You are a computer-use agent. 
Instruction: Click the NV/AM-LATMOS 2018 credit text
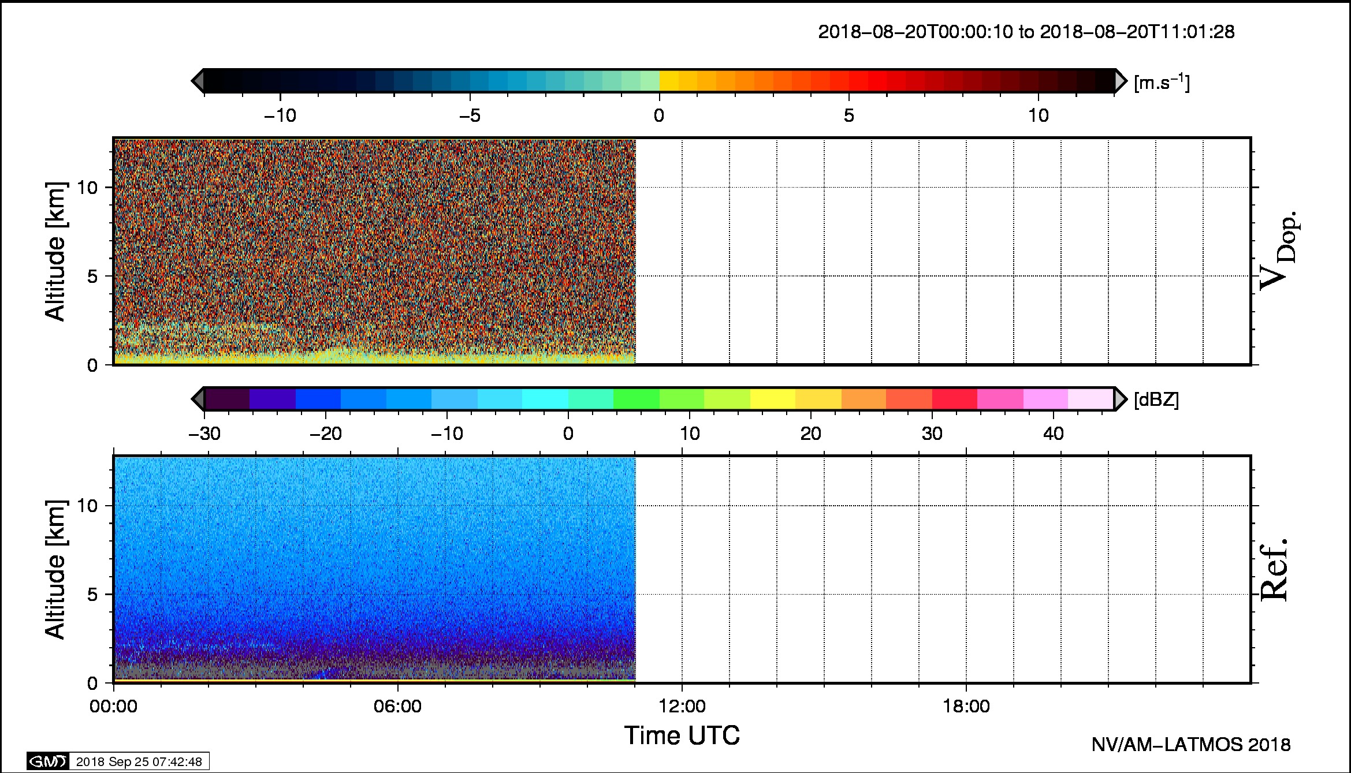click(x=1190, y=745)
